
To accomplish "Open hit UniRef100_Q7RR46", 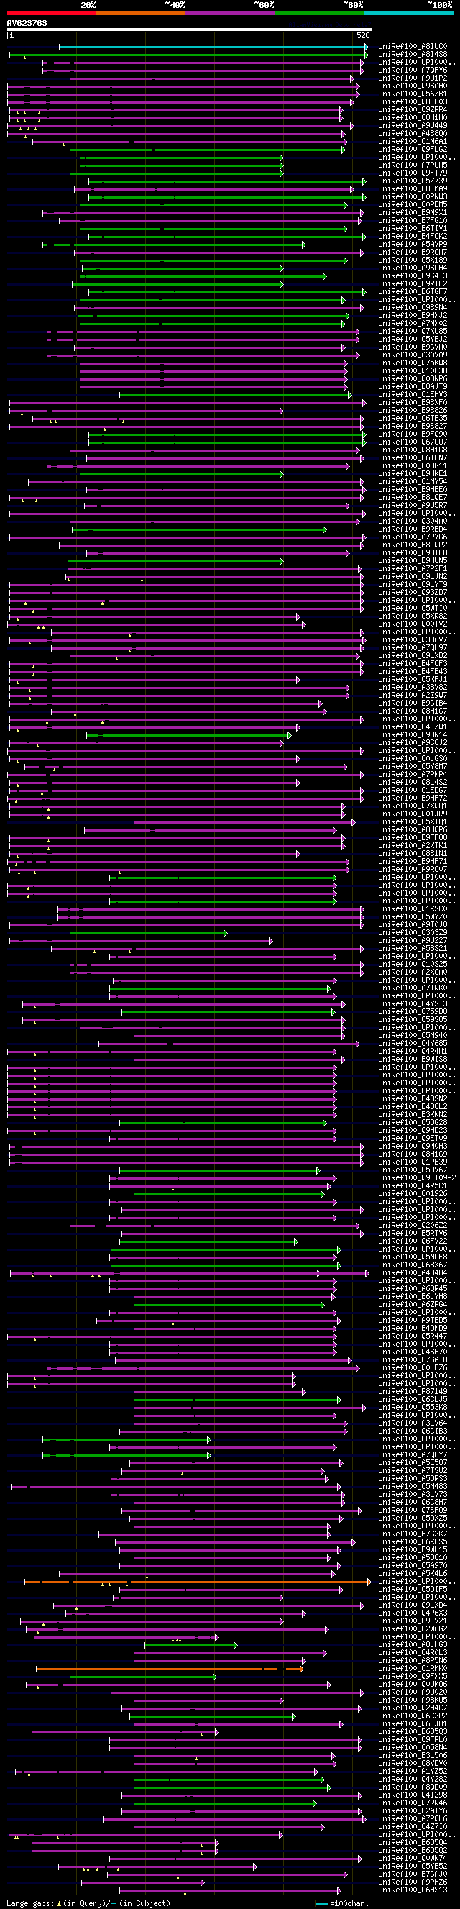I will [x=413, y=1803].
